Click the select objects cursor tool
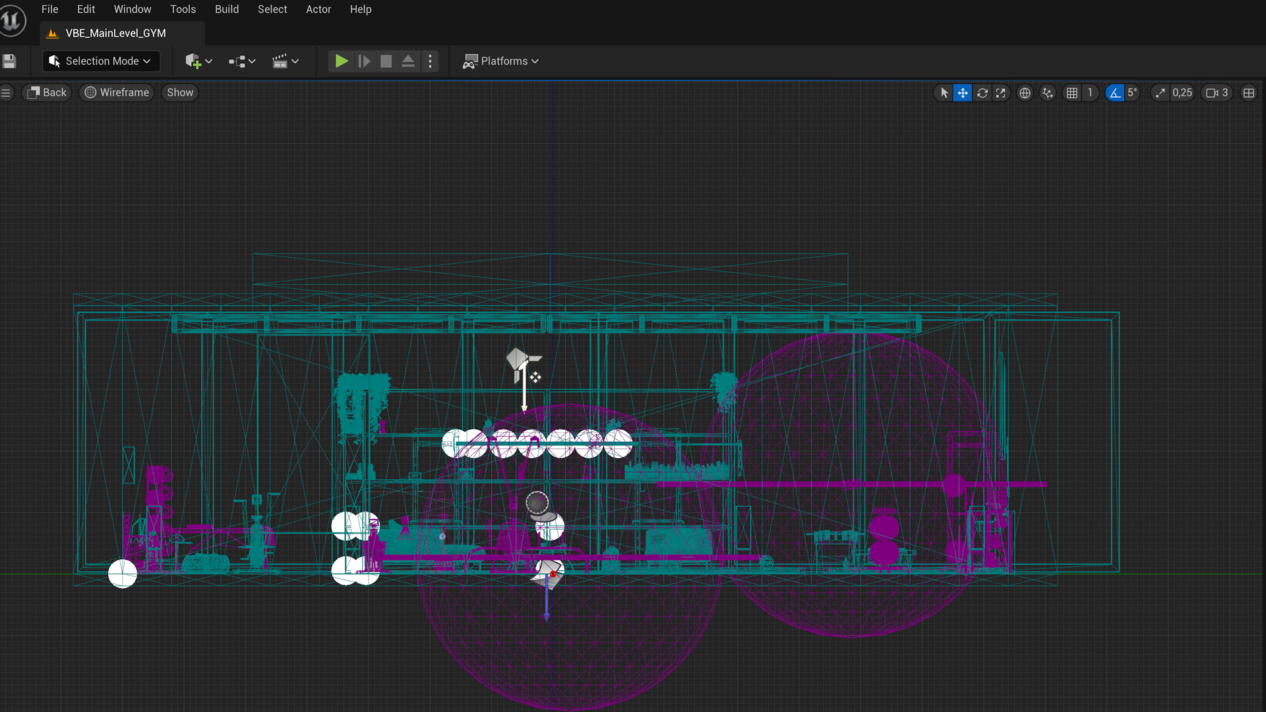Viewport: 1266px width, 712px height. click(x=944, y=93)
